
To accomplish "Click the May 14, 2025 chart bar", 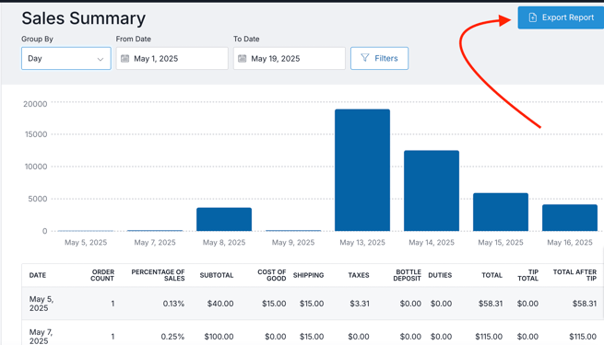I will tap(432, 191).
